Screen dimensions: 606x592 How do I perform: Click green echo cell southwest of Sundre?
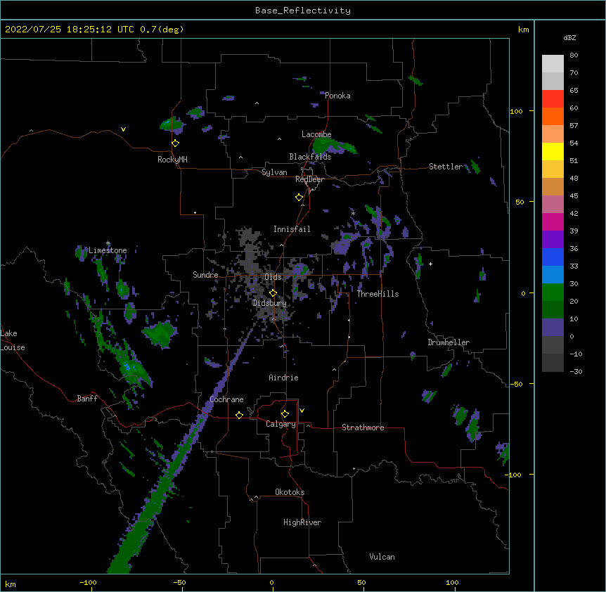click(160, 333)
